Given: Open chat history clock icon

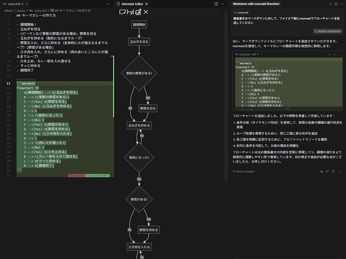Looking at the screenshot, I should click(336, 4).
